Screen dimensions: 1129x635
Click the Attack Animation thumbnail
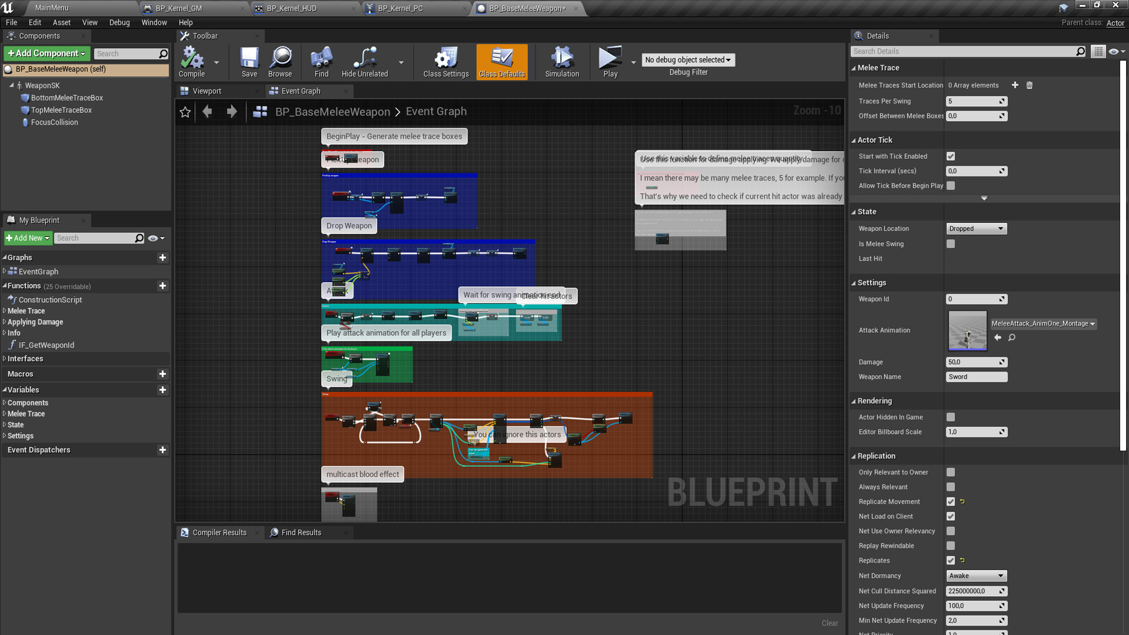[966, 329]
